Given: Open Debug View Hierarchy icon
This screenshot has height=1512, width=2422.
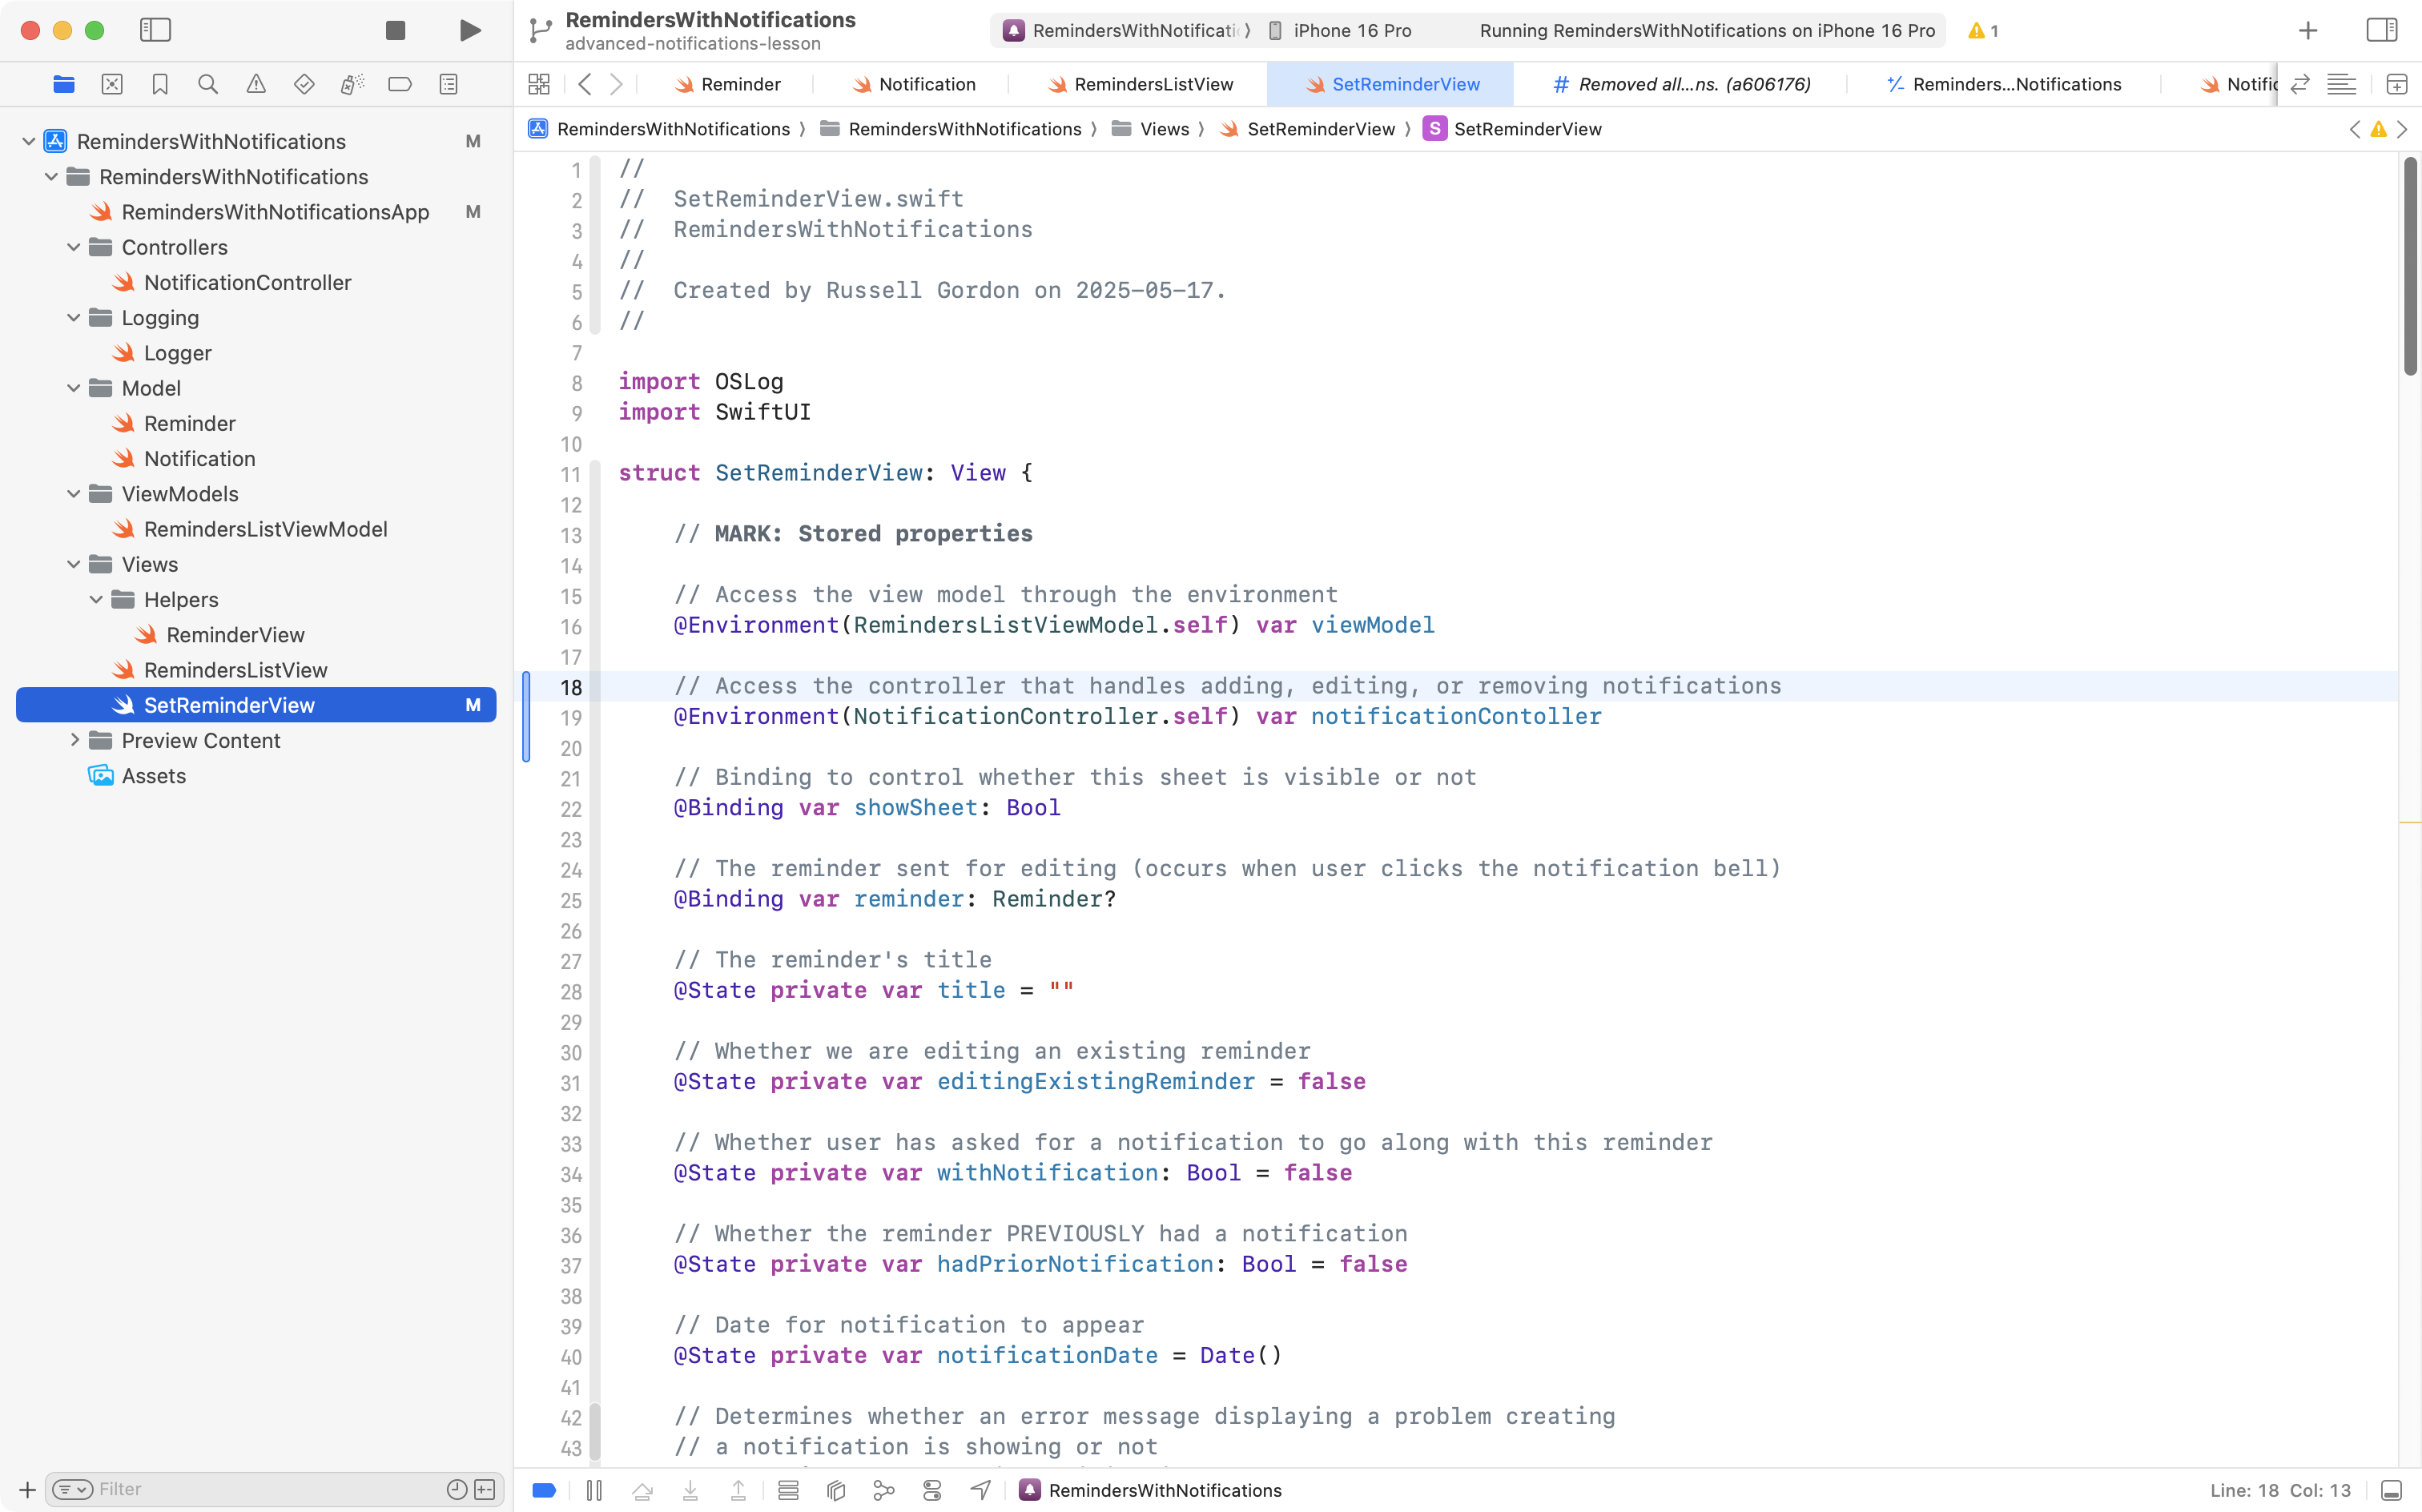Looking at the screenshot, I should [x=836, y=1490].
